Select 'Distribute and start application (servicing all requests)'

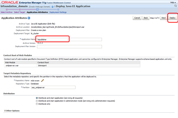pos(37,97)
